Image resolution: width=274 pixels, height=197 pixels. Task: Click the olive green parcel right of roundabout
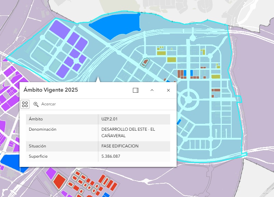tap(215, 77)
